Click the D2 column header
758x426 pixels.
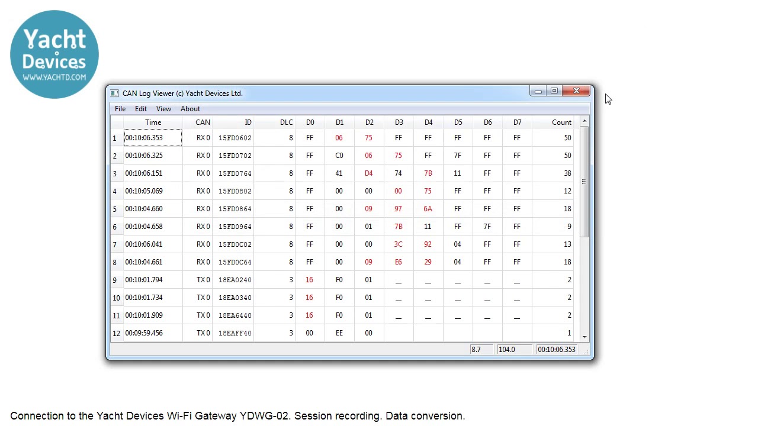tap(369, 122)
